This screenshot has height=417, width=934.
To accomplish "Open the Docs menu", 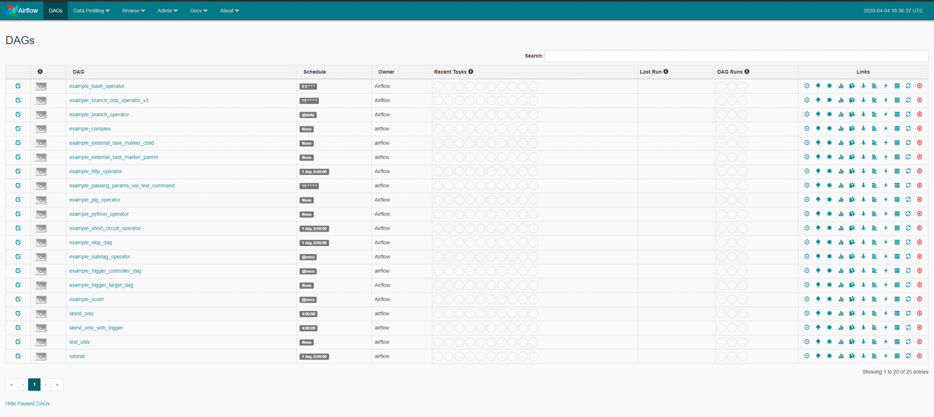I will coord(198,10).
